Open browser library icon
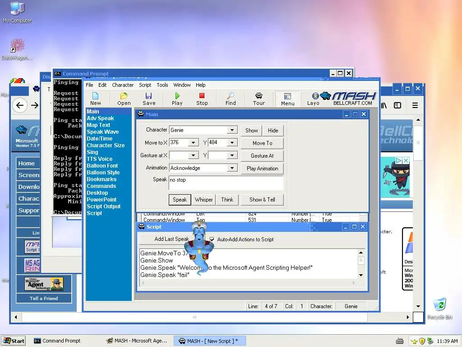This screenshot has height=347, width=462. coord(383,105)
